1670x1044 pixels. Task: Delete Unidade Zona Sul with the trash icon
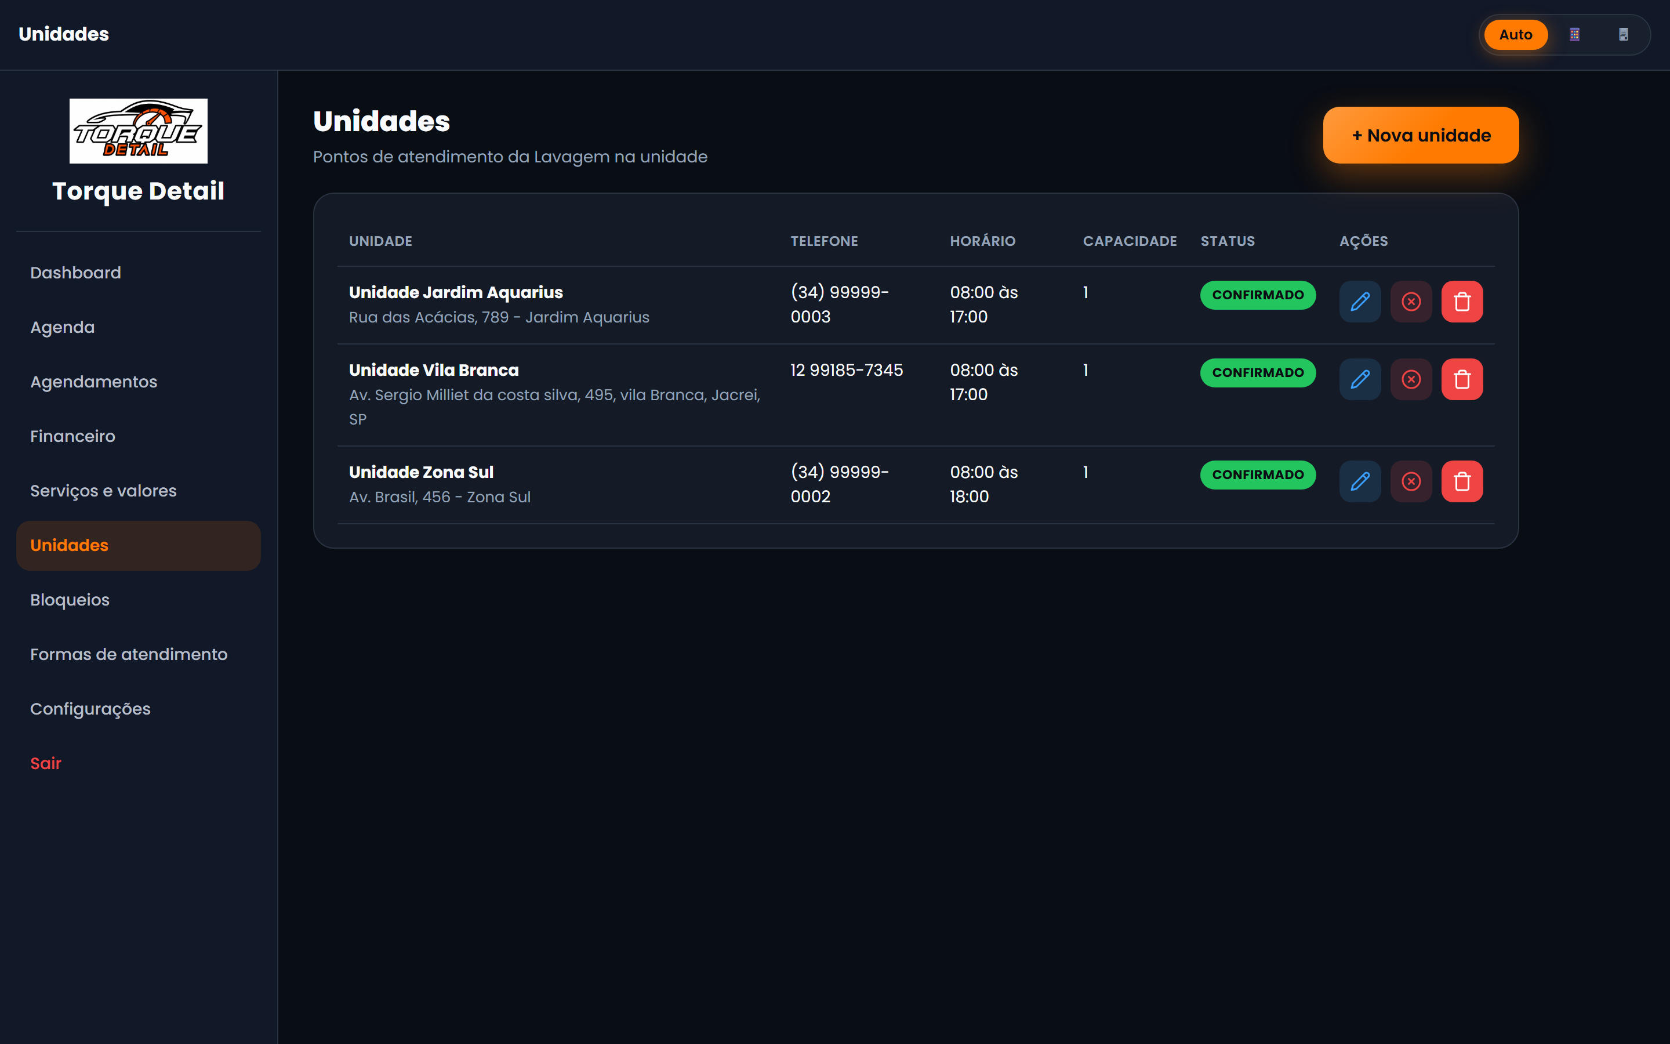point(1462,481)
